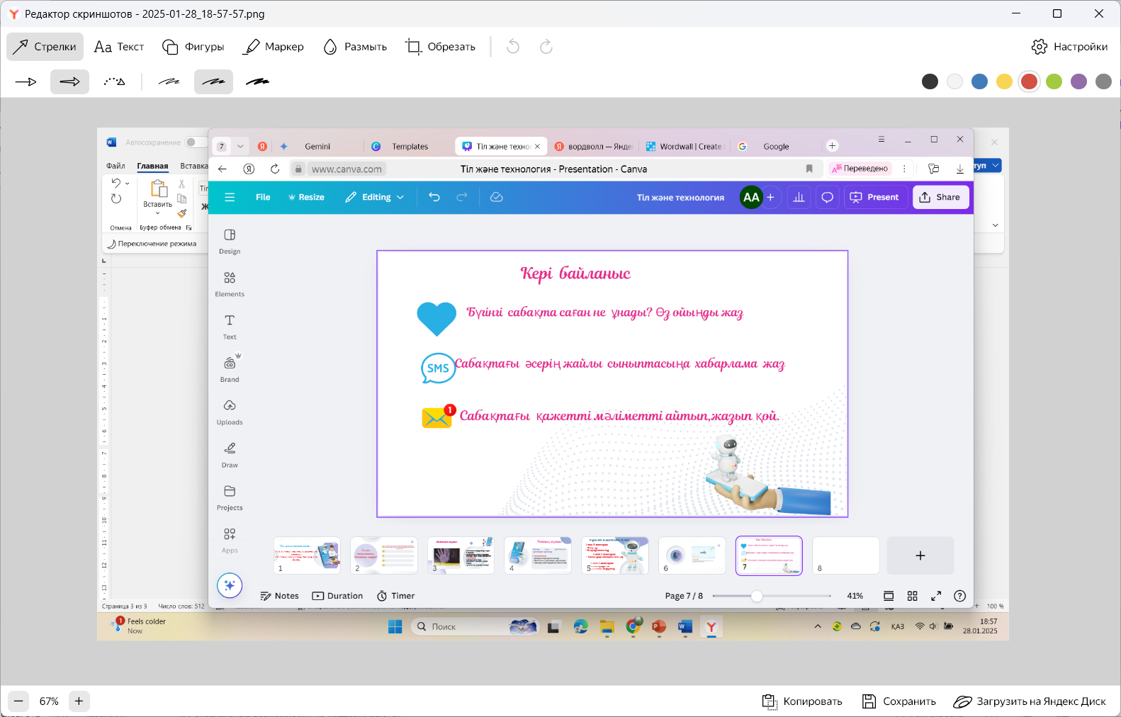The width and height of the screenshot is (1121, 717).
Task: Pick the yellow color swatch
Action: coord(1004,81)
